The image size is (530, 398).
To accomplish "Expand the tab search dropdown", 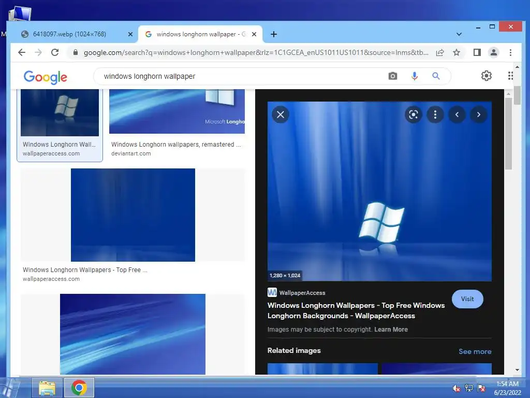I will (x=459, y=34).
